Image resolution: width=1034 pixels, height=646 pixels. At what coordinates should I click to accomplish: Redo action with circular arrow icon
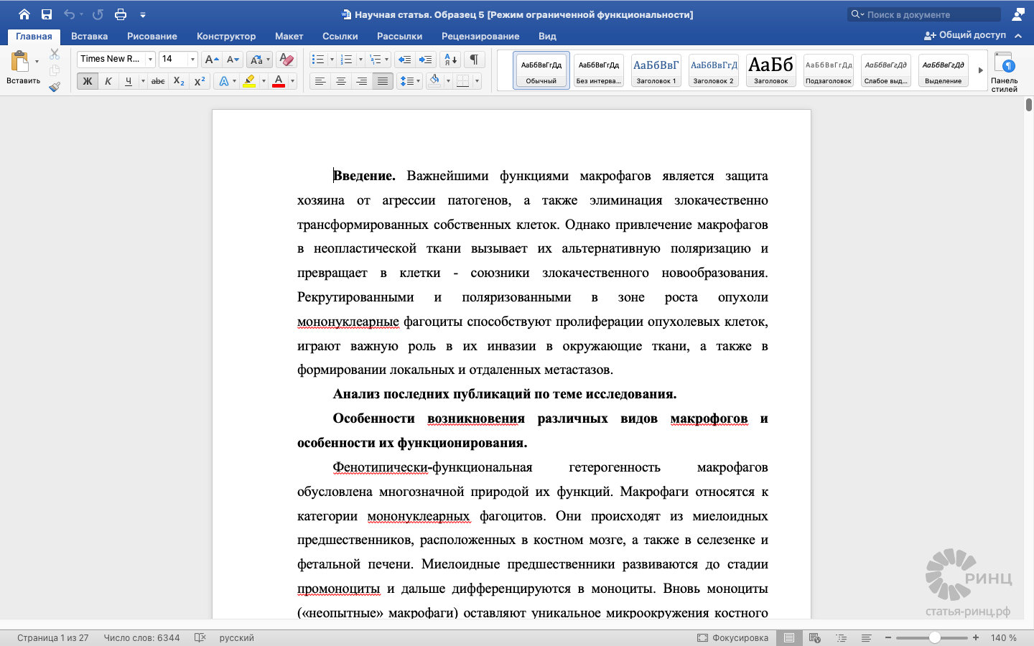[98, 14]
